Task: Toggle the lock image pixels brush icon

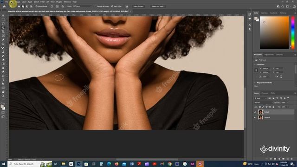Action: [263, 107]
